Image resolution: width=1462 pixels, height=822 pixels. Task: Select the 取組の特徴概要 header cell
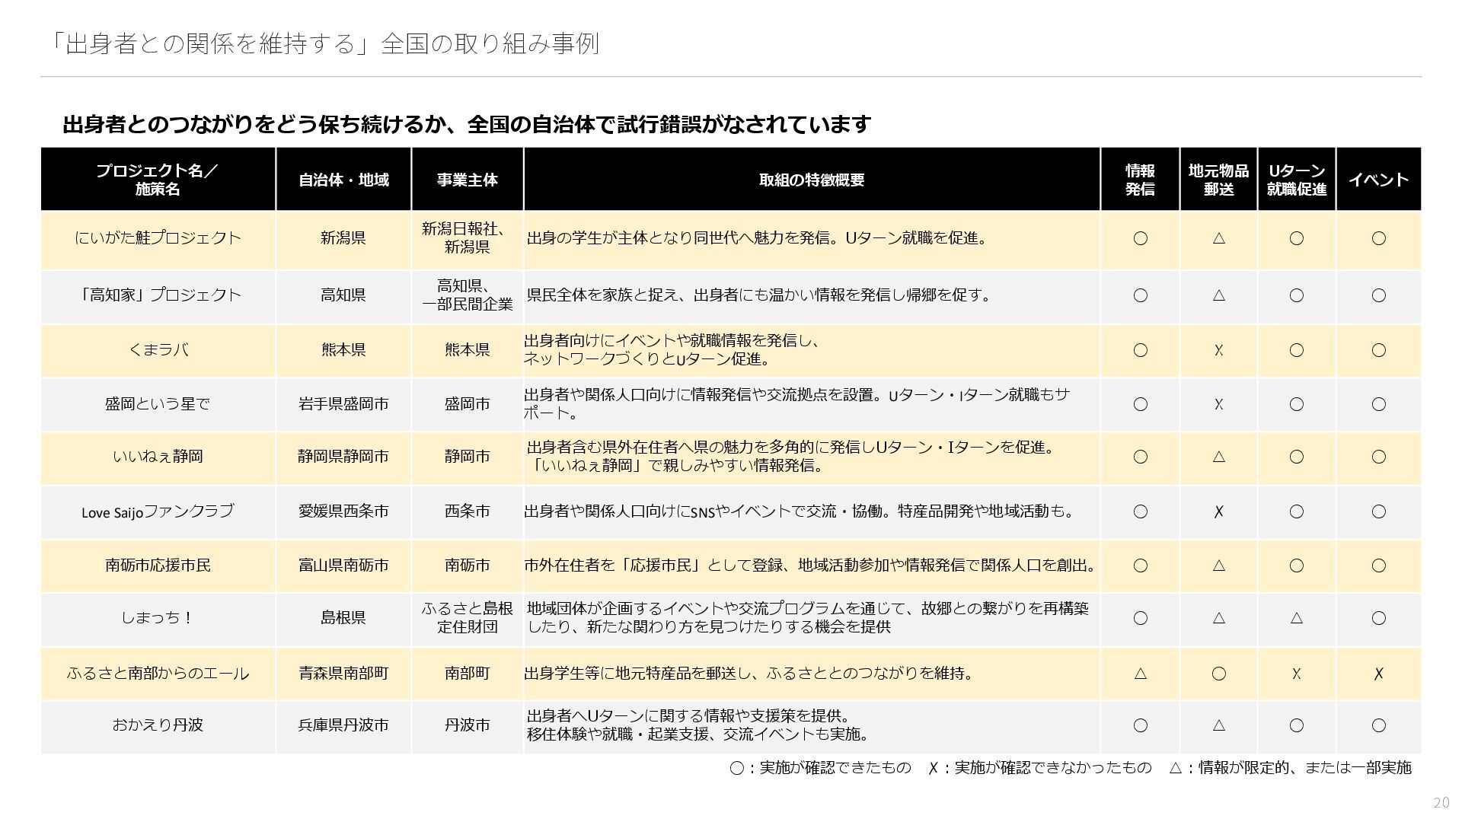coord(812,180)
